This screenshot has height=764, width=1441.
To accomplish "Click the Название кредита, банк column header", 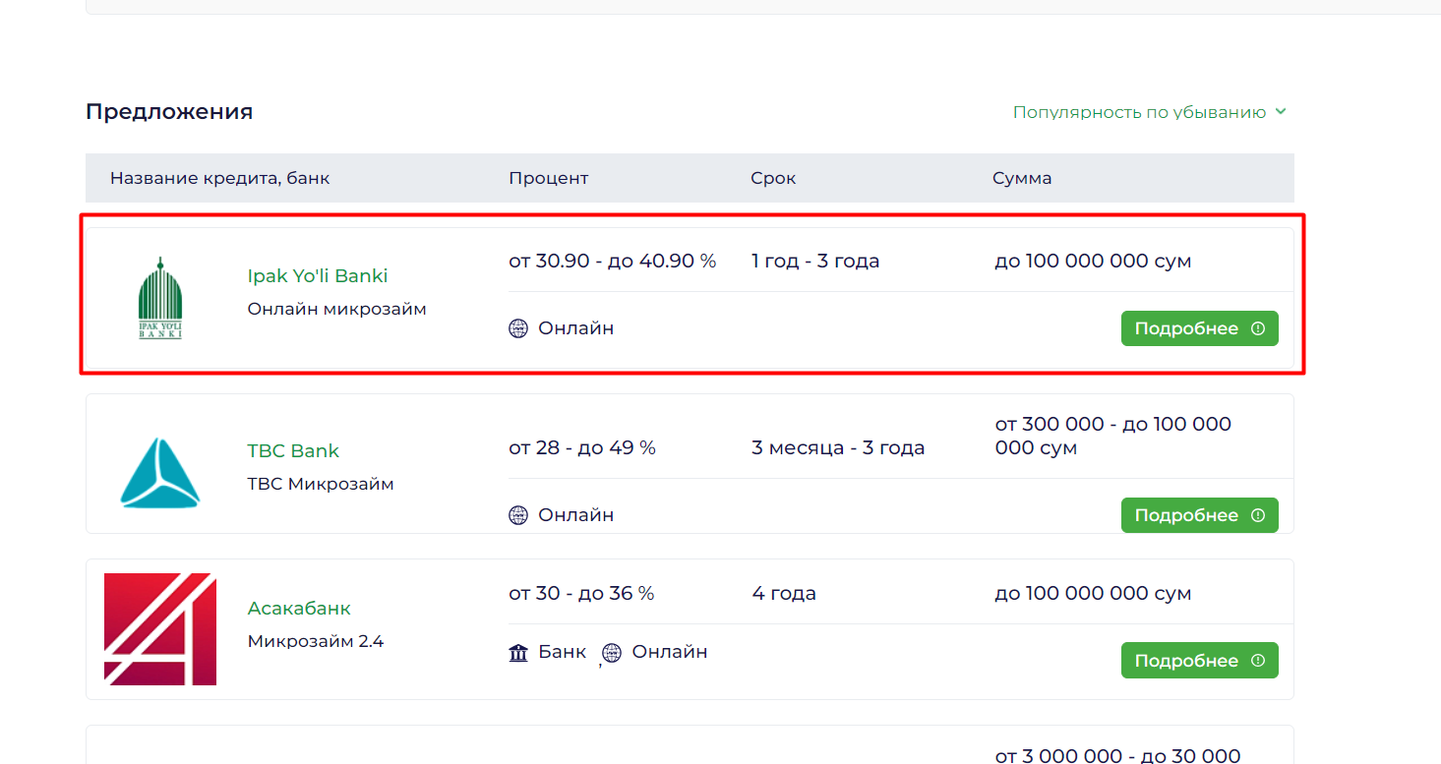I will pos(220,178).
